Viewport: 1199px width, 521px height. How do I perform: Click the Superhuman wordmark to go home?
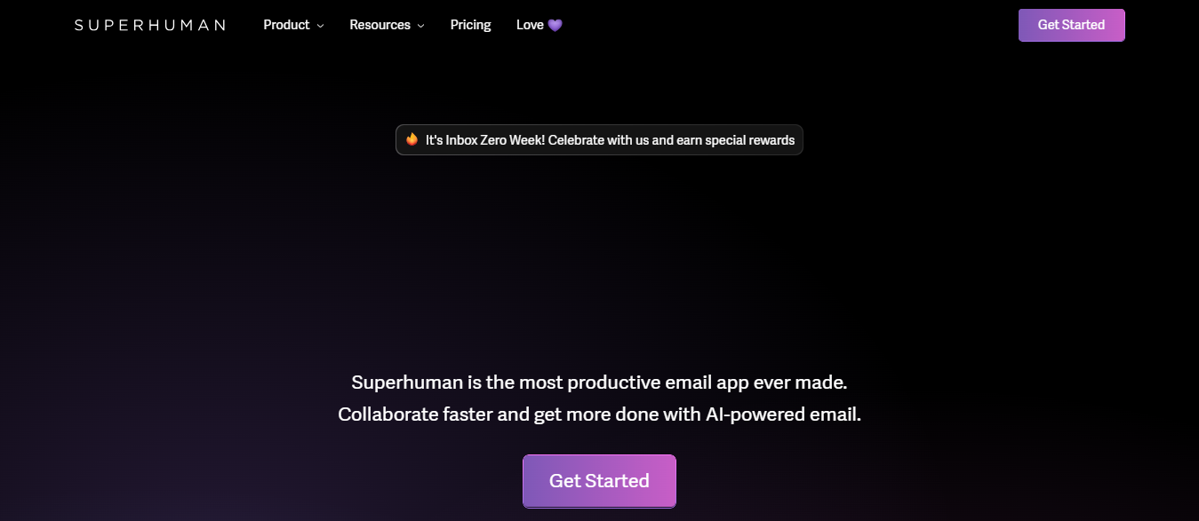(149, 24)
